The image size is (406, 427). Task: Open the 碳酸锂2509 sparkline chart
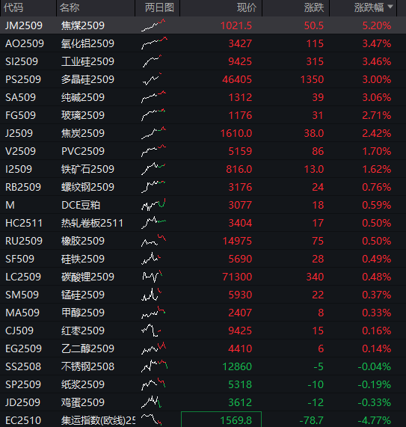(x=152, y=277)
